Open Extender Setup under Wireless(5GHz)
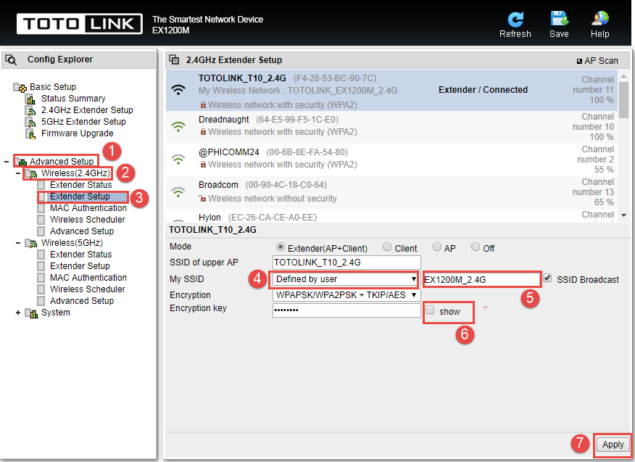Image resolution: width=635 pixels, height=462 pixels. click(80, 266)
